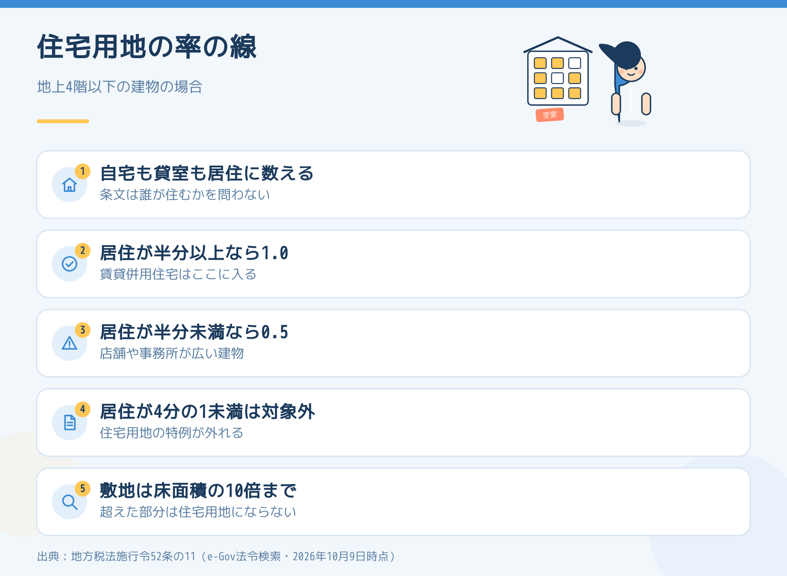
Task: Click the heading 居住が半分以上なら1.0
Action: [194, 253]
